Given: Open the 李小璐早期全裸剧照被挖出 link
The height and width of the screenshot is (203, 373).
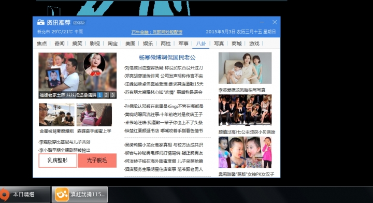Looking at the screenshot, I should 64,150.
